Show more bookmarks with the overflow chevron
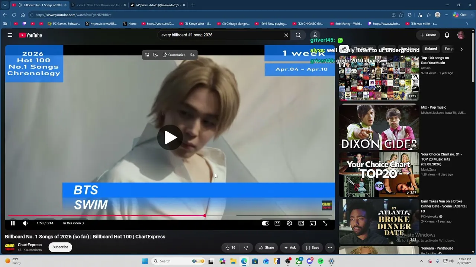 coord(467,24)
